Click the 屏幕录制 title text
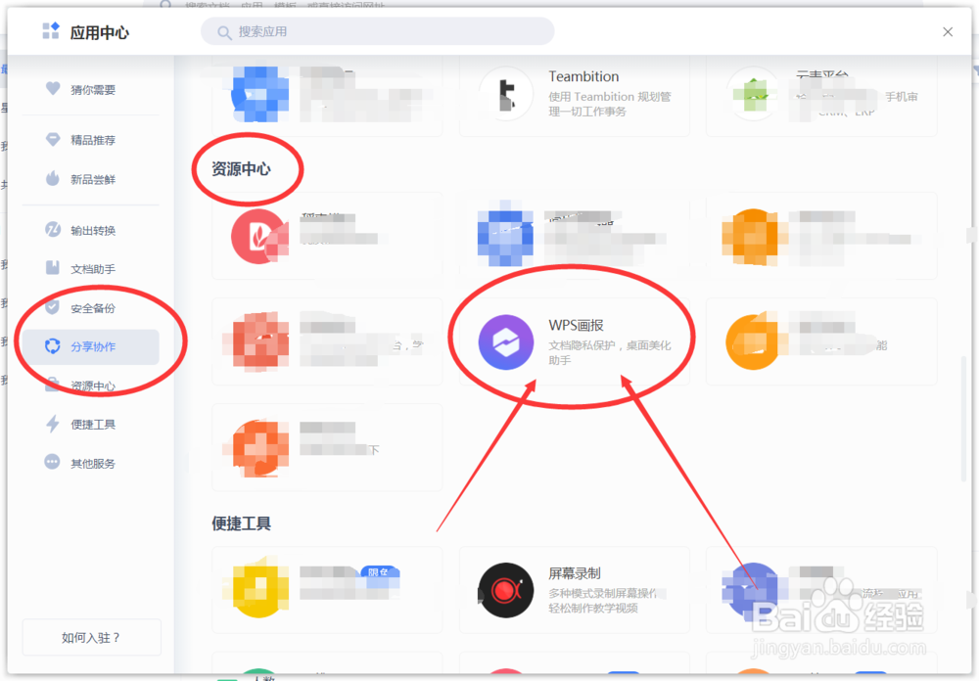The height and width of the screenshot is (681, 979). [575, 573]
